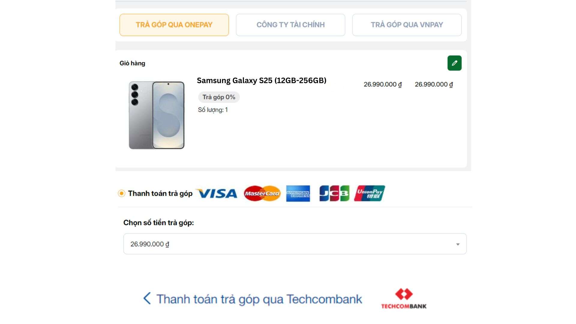Open the installment amount dropdown arrow
This screenshot has width=576, height=324.
tap(457, 244)
